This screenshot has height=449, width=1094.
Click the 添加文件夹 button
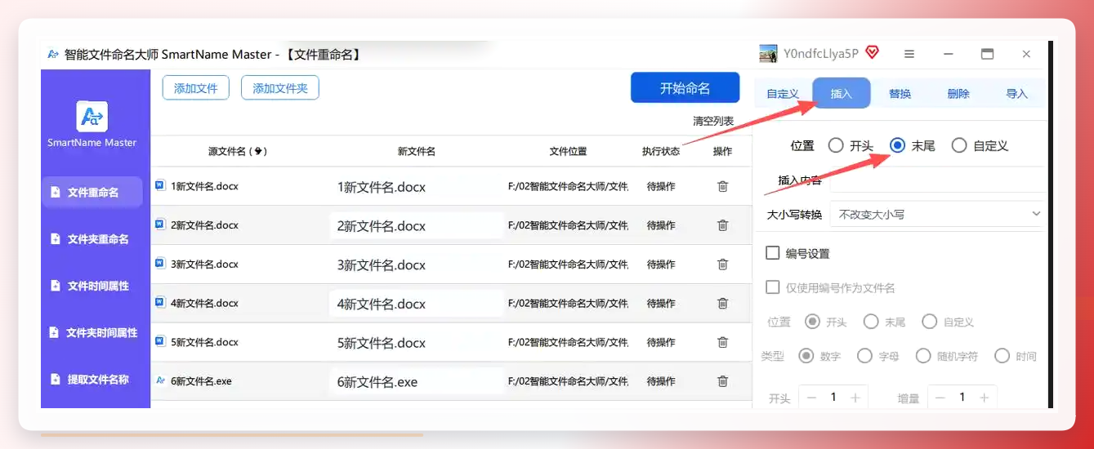coord(280,88)
